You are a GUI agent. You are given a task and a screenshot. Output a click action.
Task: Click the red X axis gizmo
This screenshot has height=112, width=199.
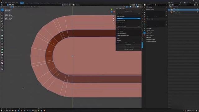[x=114, y=12]
